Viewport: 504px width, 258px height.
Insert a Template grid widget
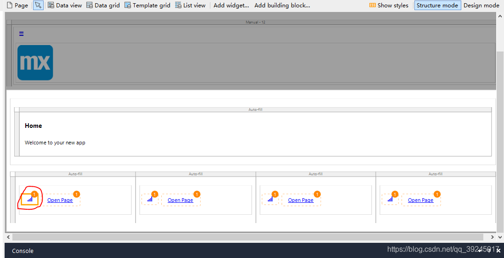pos(147,6)
